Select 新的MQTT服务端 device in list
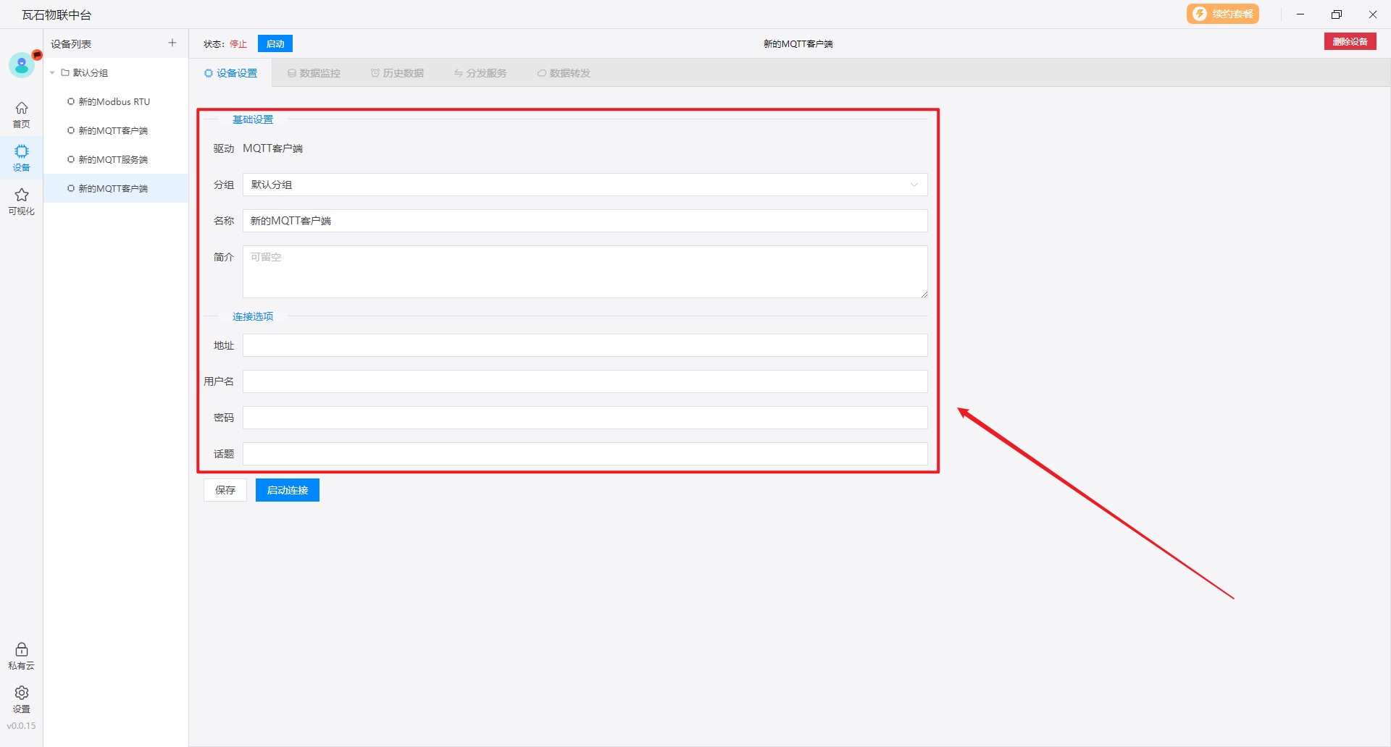The width and height of the screenshot is (1391, 747). [113, 160]
